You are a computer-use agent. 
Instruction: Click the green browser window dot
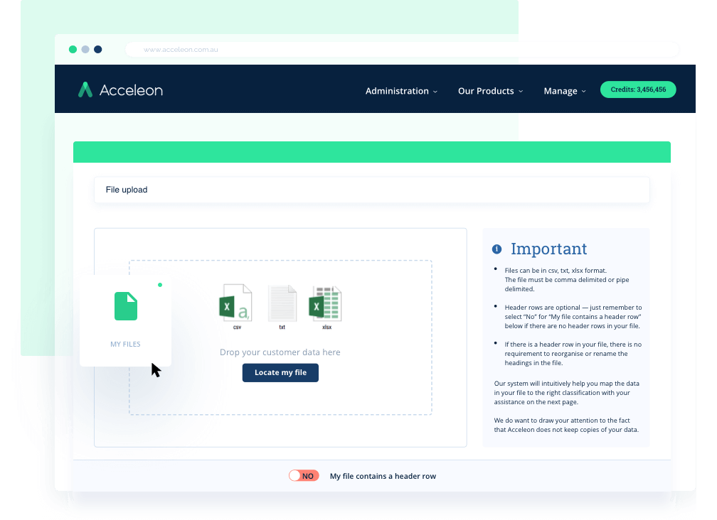[73, 49]
